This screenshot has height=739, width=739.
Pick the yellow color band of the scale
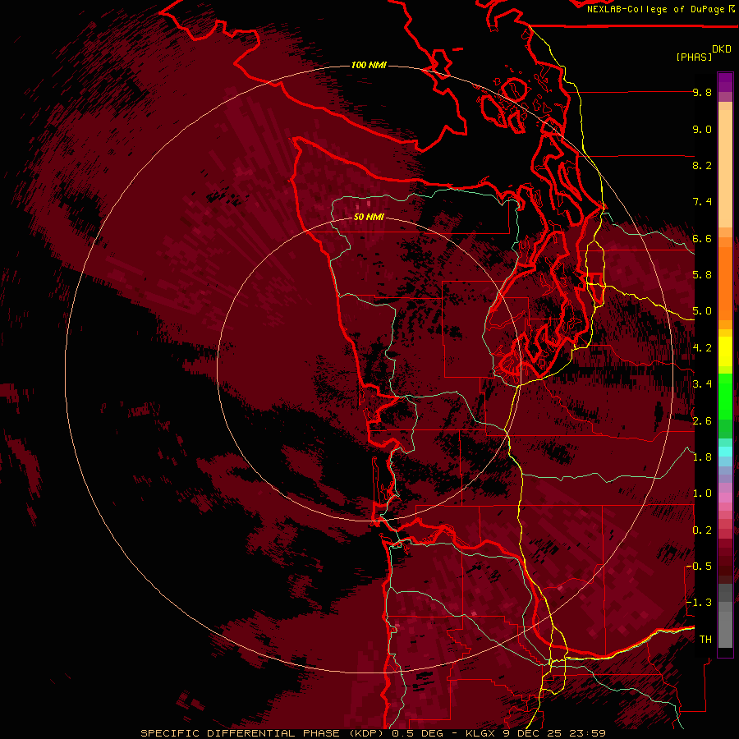[725, 351]
